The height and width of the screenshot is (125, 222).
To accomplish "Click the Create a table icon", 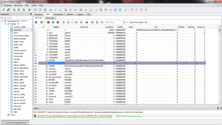I will [x=35, y=10].
